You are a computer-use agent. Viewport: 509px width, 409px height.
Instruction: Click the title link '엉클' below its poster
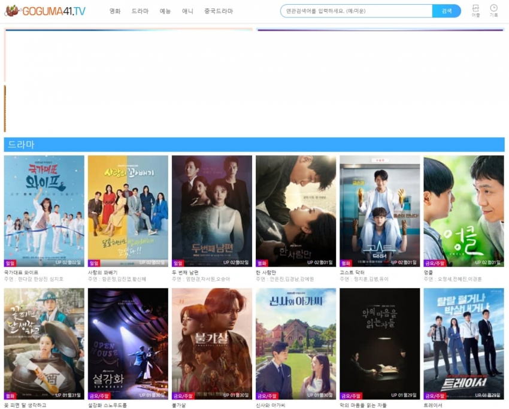tap(429, 272)
